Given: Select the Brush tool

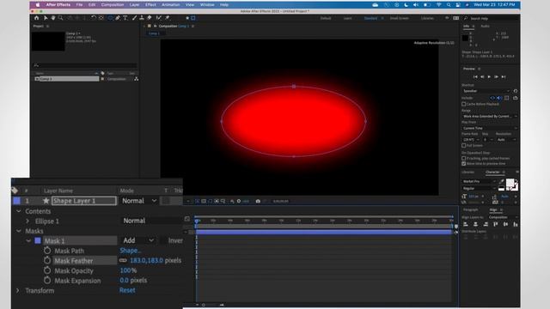Looking at the screenshot, I should tap(134, 18).
